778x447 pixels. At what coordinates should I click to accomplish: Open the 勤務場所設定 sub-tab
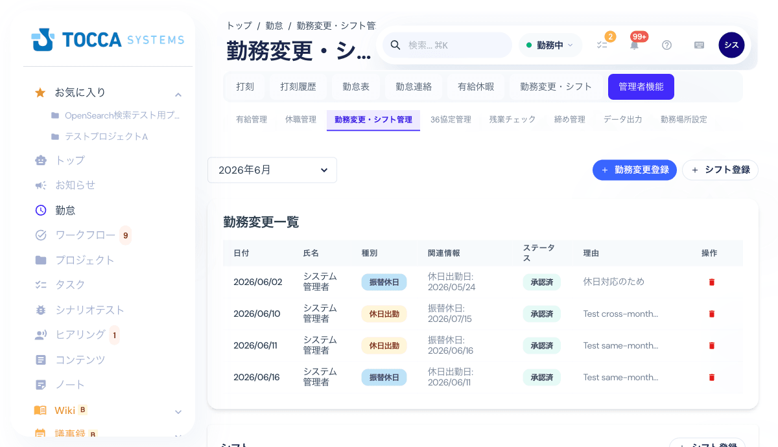[684, 120]
